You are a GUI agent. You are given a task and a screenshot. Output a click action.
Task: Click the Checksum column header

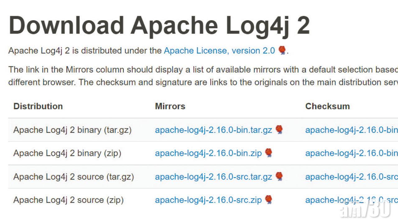pyautogui.click(x=327, y=106)
